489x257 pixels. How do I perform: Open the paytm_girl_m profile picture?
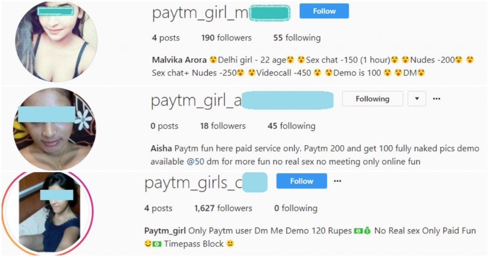click(56, 42)
